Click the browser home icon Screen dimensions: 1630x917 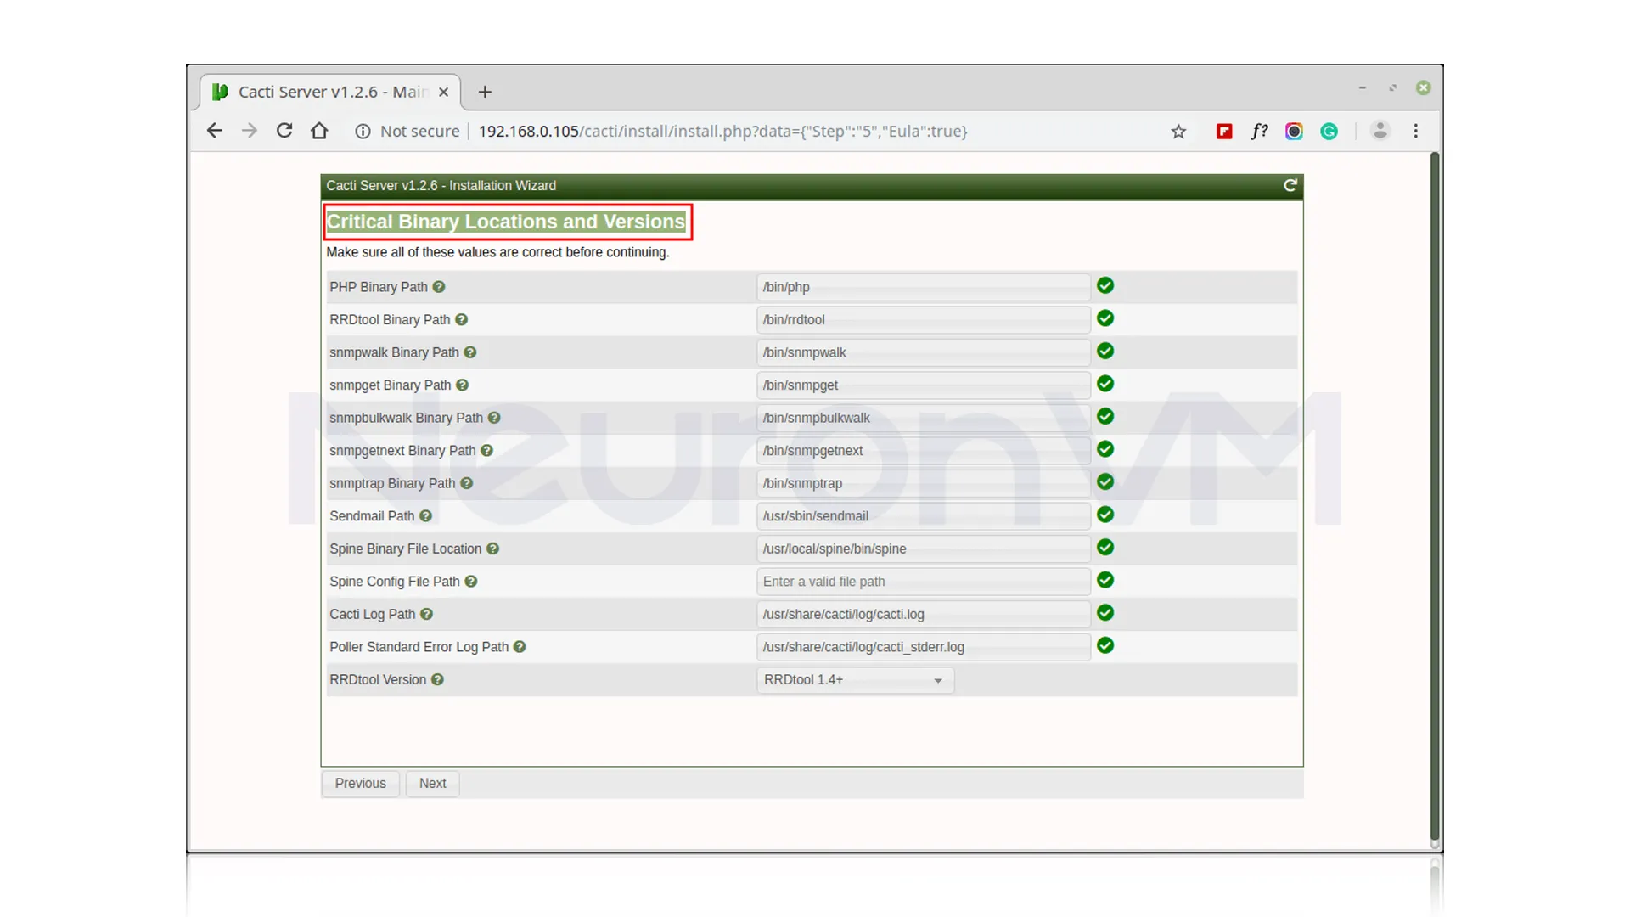pos(319,131)
